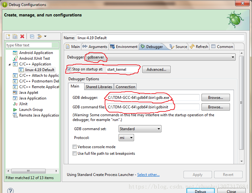Screen dimensions: 252x193
Task: Open the filter menu dropdown arrow
Action: (x=45, y=36)
